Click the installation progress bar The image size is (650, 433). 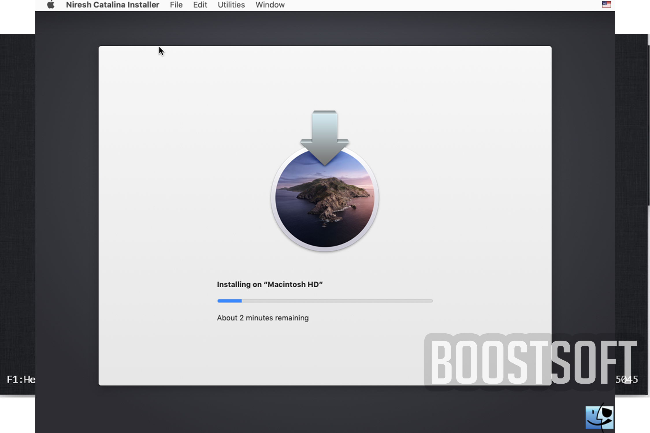325,301
